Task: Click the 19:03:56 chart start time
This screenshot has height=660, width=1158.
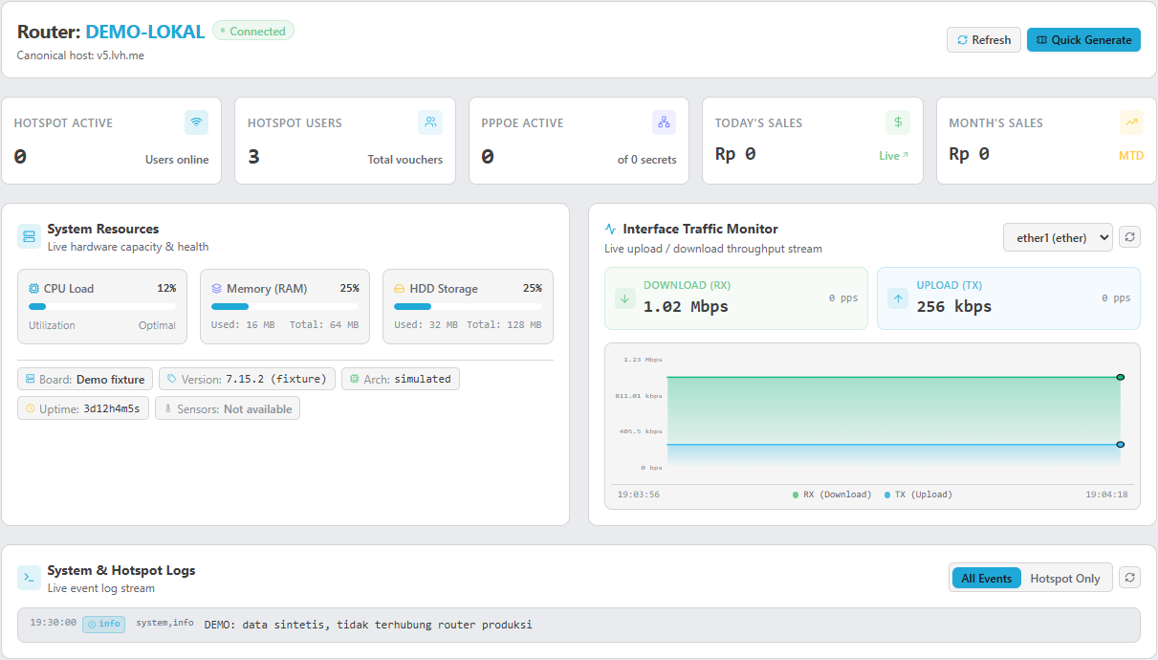Action: 639,495
